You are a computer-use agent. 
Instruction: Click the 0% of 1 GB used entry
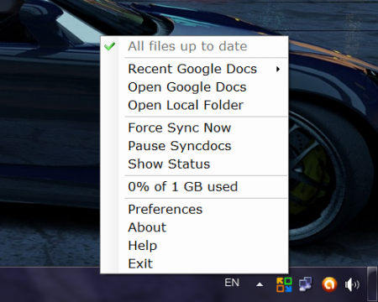[194, 187]
